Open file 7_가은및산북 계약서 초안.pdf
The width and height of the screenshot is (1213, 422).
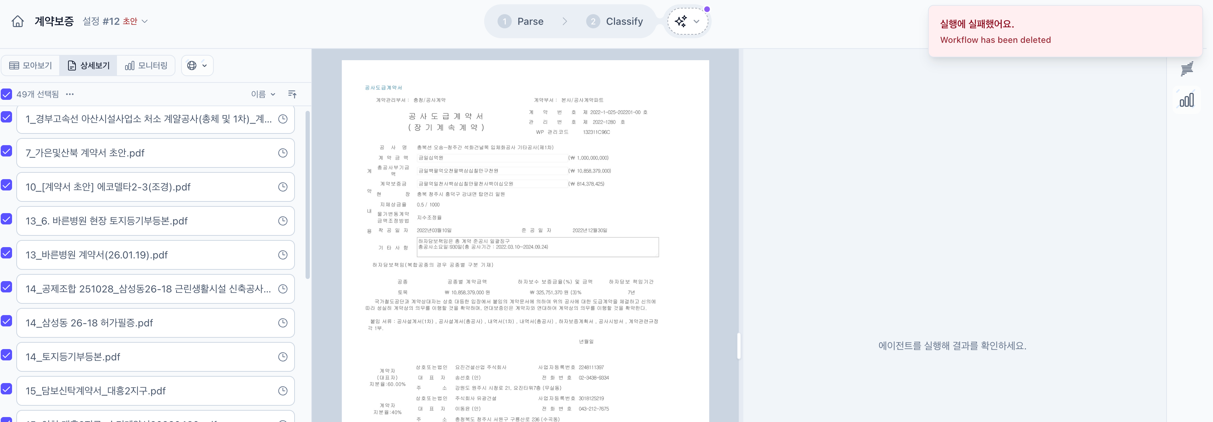click(x=155, y=153)
